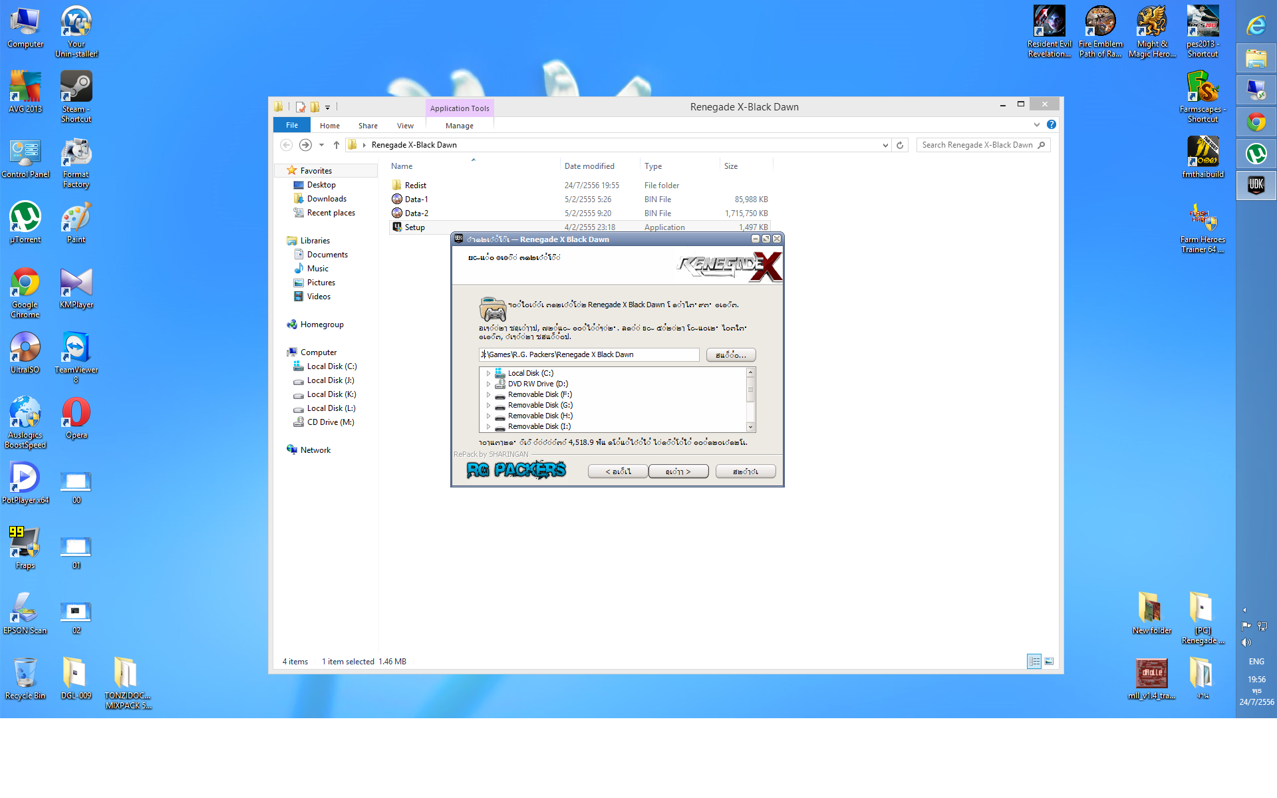
Task: Click the UDK icon in the taskbar
Action: pyautogui.click(x=1256, y=186)
